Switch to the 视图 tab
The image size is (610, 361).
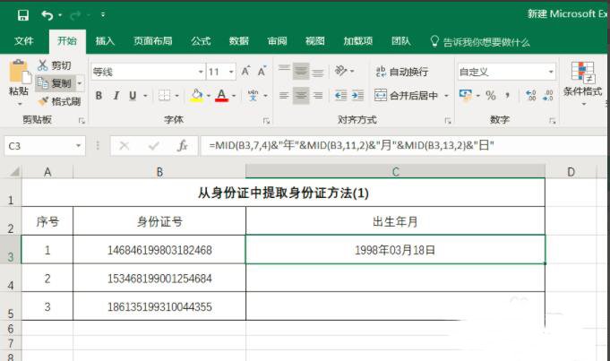coord(315,41)
